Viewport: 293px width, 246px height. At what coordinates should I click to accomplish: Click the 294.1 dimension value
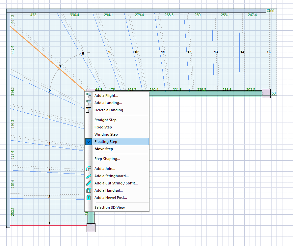pyautogui.click(x=108, y=15)
